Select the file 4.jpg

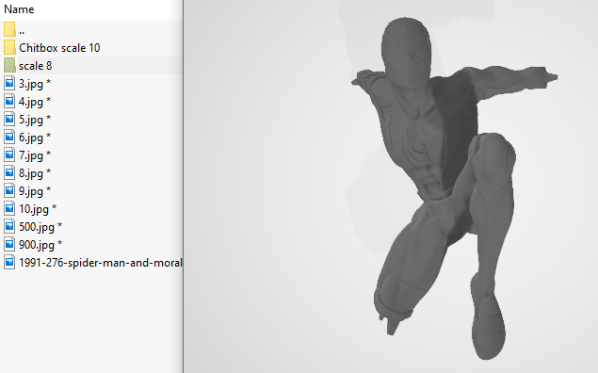point(35,102)
